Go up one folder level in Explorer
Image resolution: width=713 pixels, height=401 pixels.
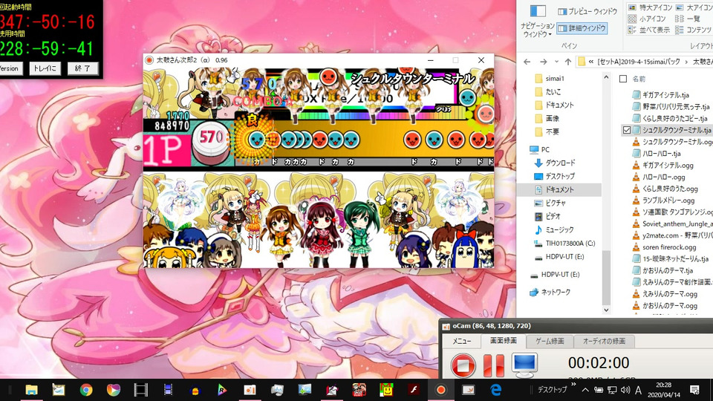pyautogui.click(x=568, y=62)
